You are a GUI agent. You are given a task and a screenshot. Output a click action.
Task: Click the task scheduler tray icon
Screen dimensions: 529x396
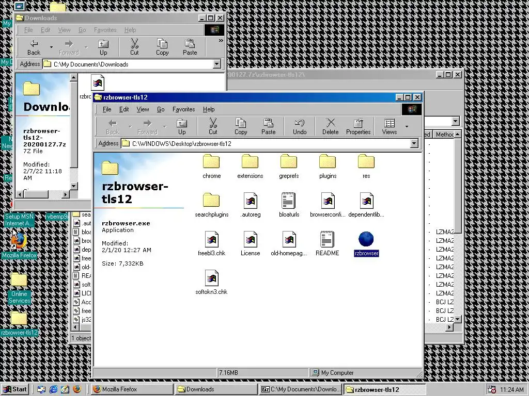point(492,389)
